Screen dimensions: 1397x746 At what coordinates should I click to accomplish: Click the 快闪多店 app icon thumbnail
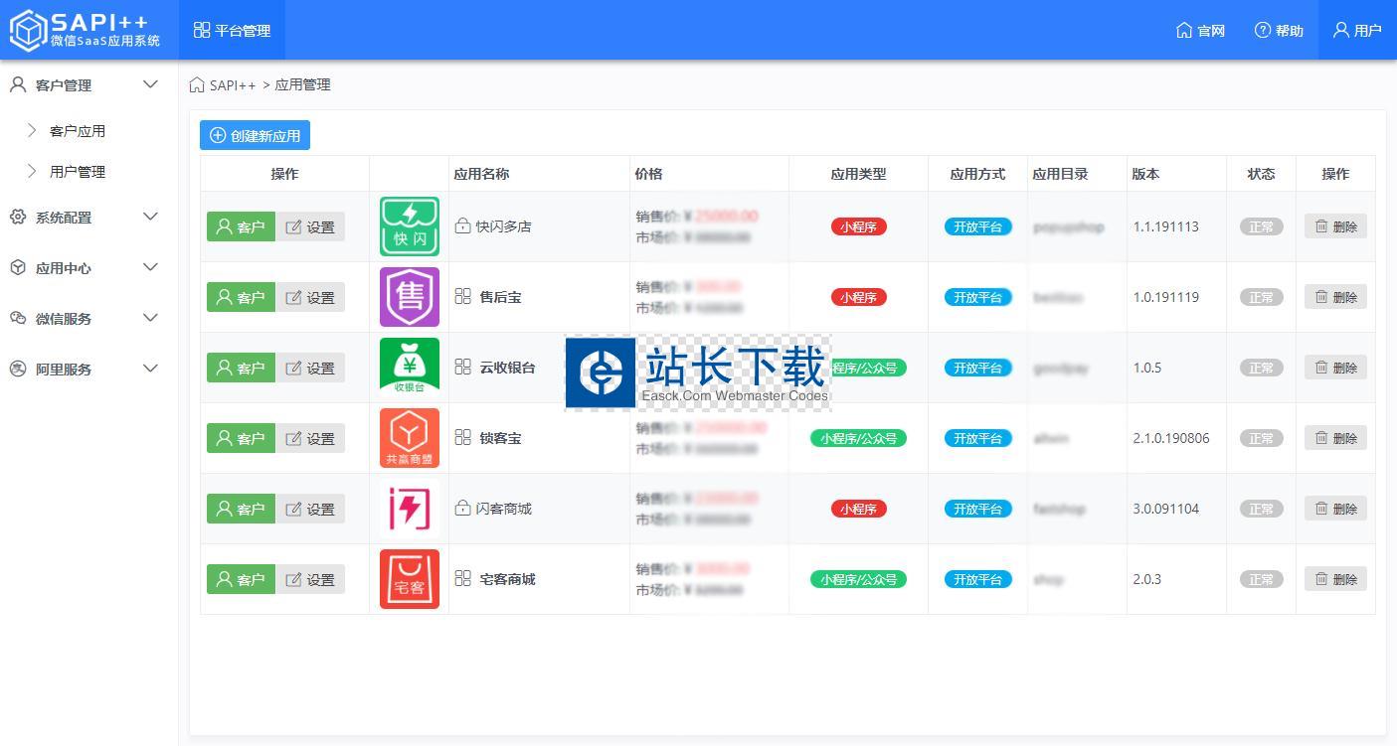(409, 225)
